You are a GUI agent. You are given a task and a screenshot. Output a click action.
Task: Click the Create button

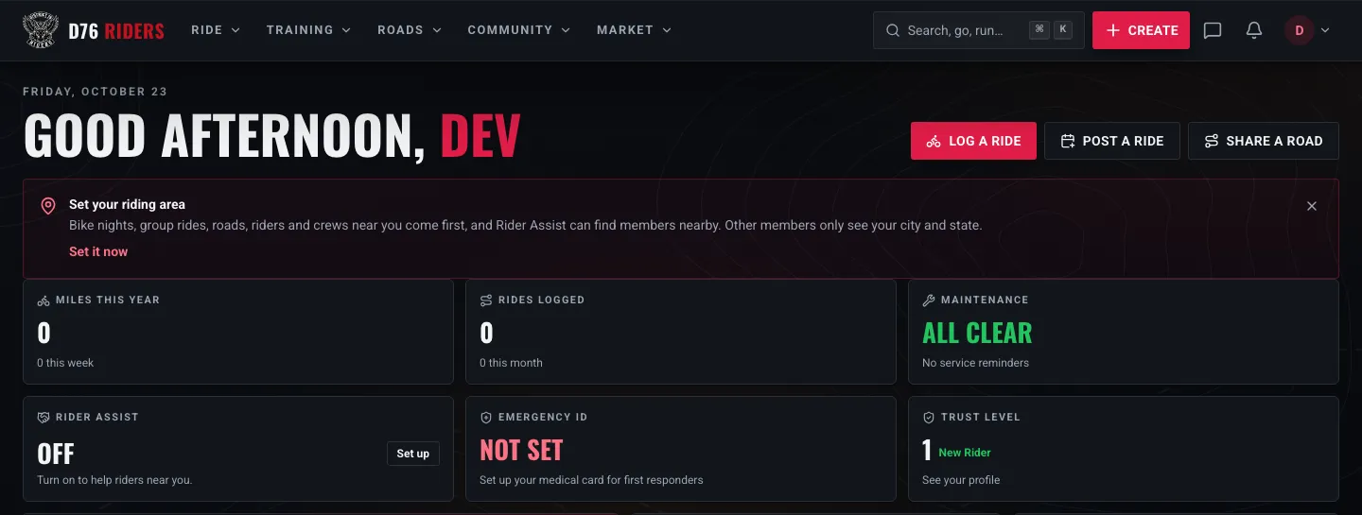pos(1141,30)
